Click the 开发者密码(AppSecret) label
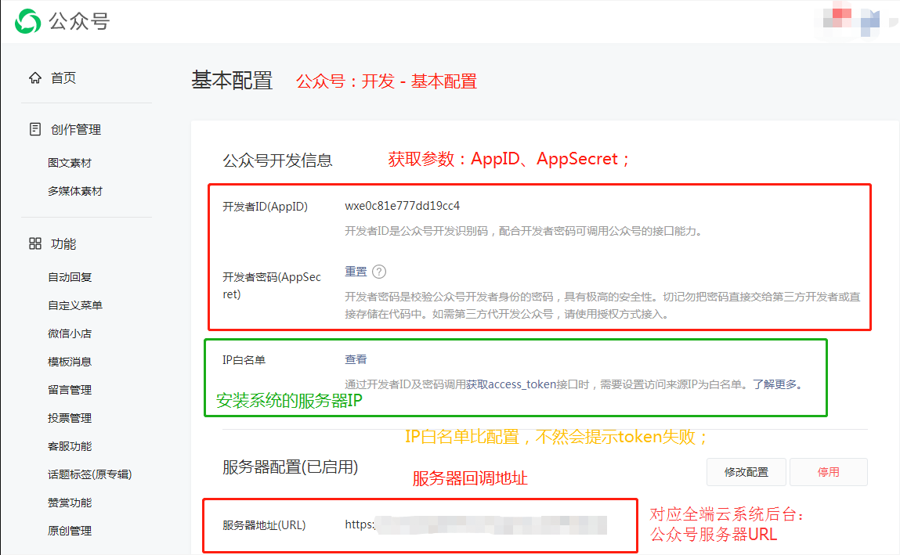The image size is (900, 555). (272, 286)
